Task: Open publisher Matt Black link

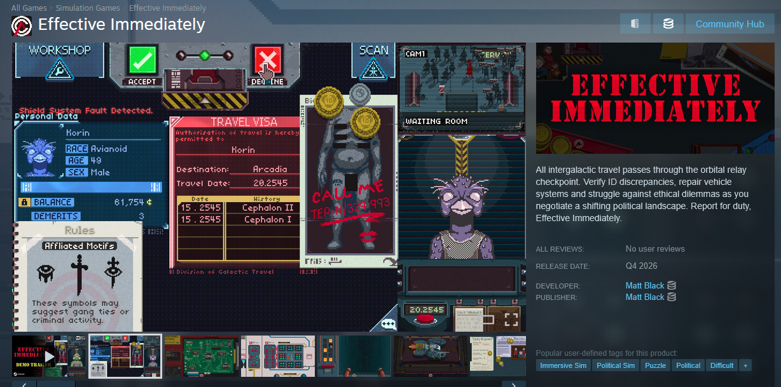Action: 645,297
